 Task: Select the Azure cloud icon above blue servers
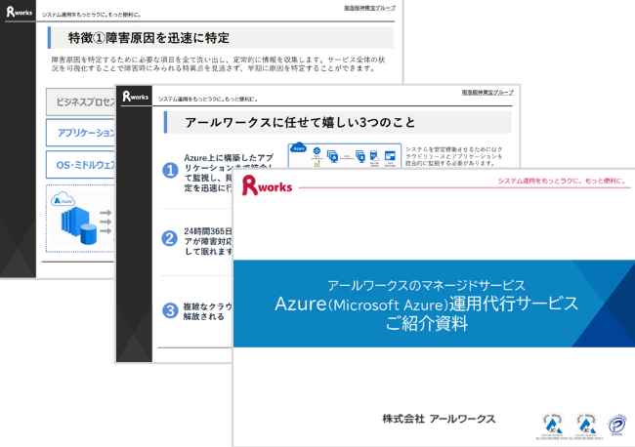click(x=63, y=199)
